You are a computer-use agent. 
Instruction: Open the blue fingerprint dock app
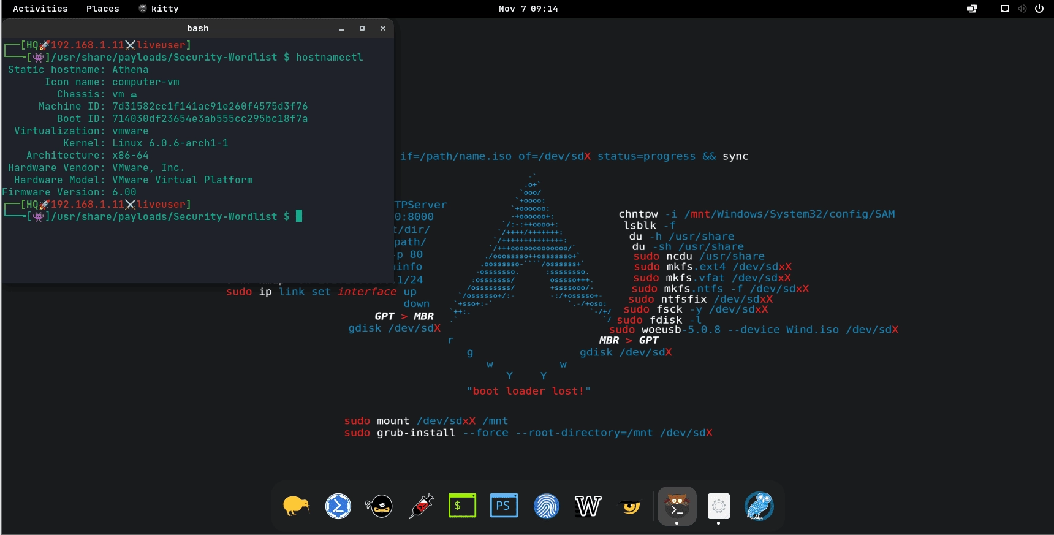click(546, 506)
